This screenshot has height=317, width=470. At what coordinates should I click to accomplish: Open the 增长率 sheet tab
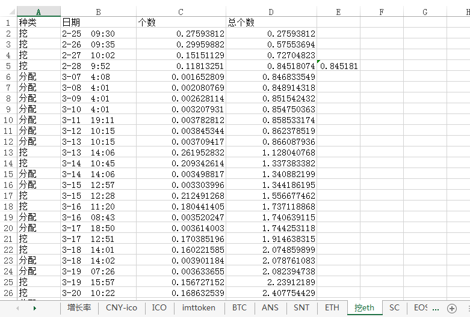pos(79,307)
